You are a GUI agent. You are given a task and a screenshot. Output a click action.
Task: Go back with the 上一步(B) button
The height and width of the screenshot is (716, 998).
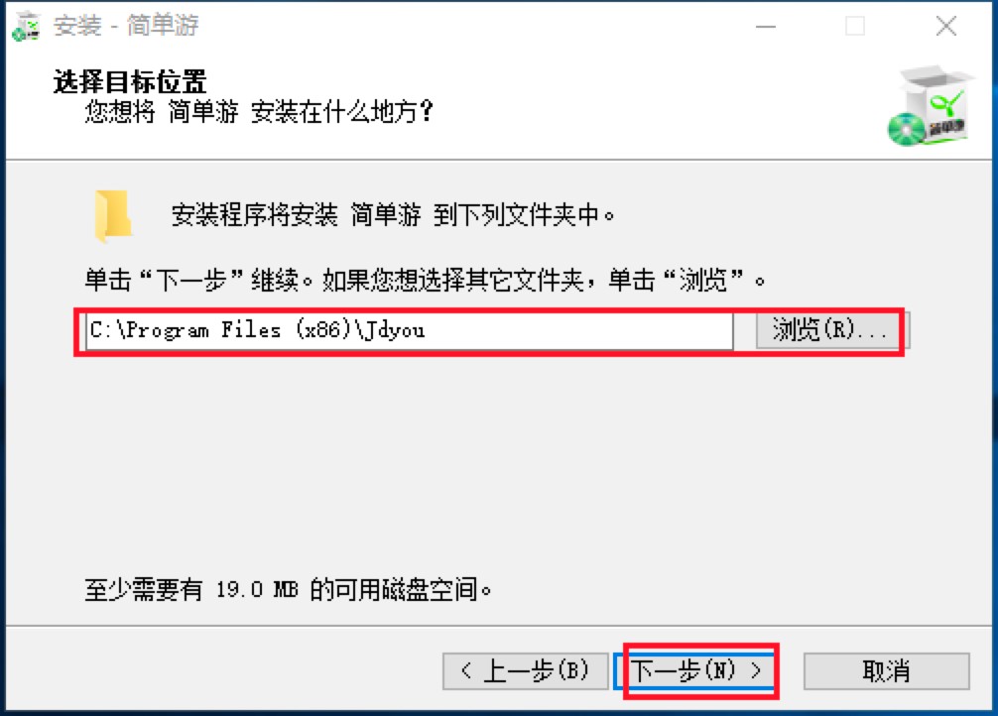tap(526, 670)
